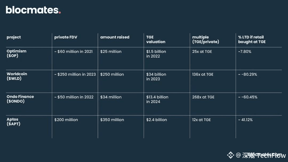Click the '~ $60 million in 2021' cell
The image size is (288, 162).
coord(74,51)
